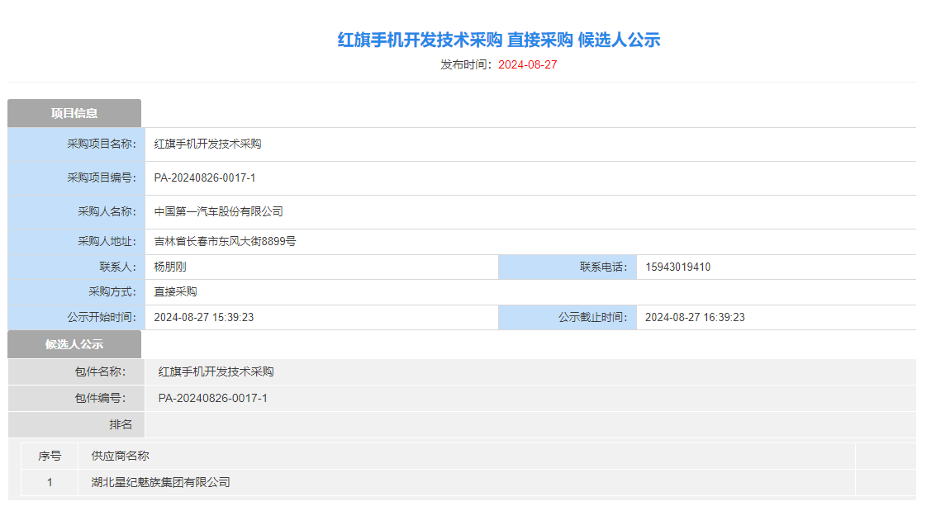Click the 包件名称 label
The width and height of the screenshot is (936, 511).
(100, 372)
